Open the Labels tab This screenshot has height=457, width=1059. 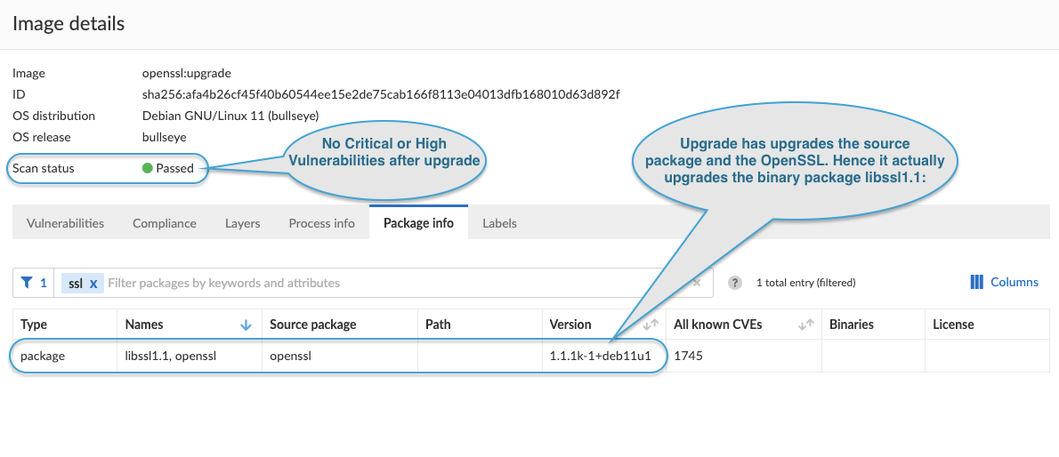499,223
